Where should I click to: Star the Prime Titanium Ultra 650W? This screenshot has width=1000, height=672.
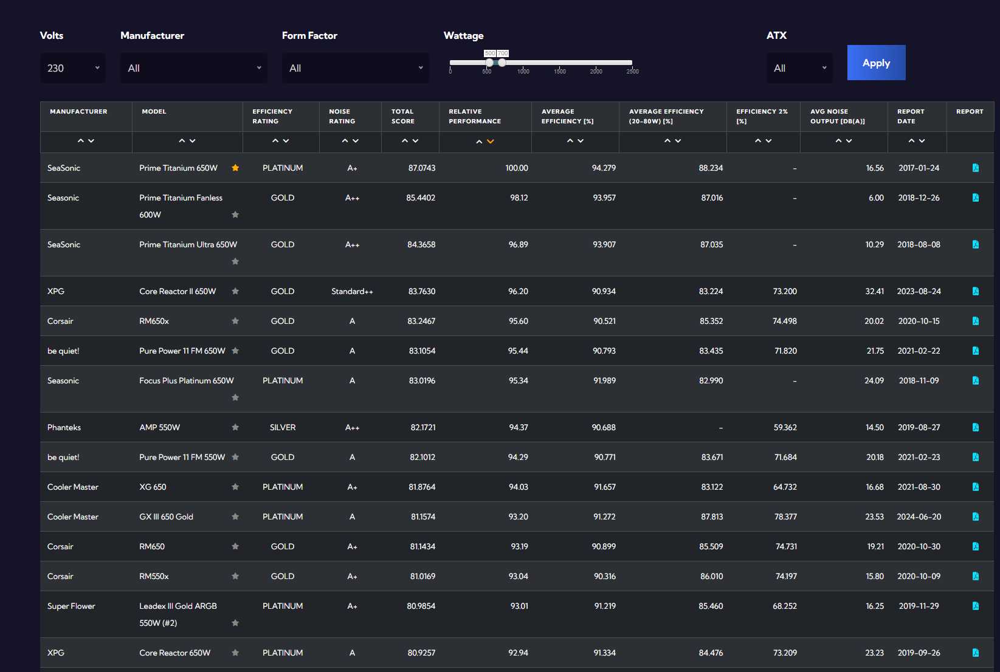235,261
